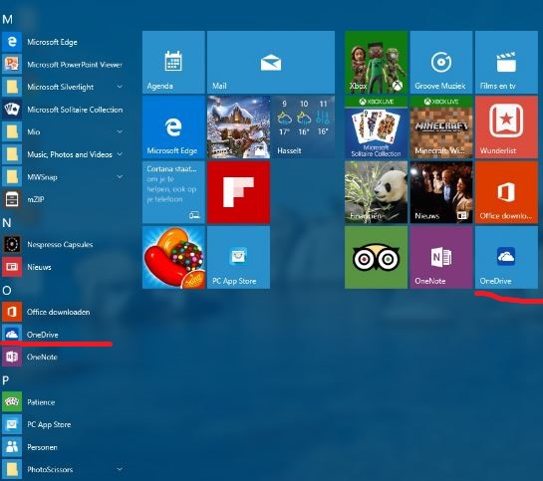Click the letter P section header

(6, 380)
